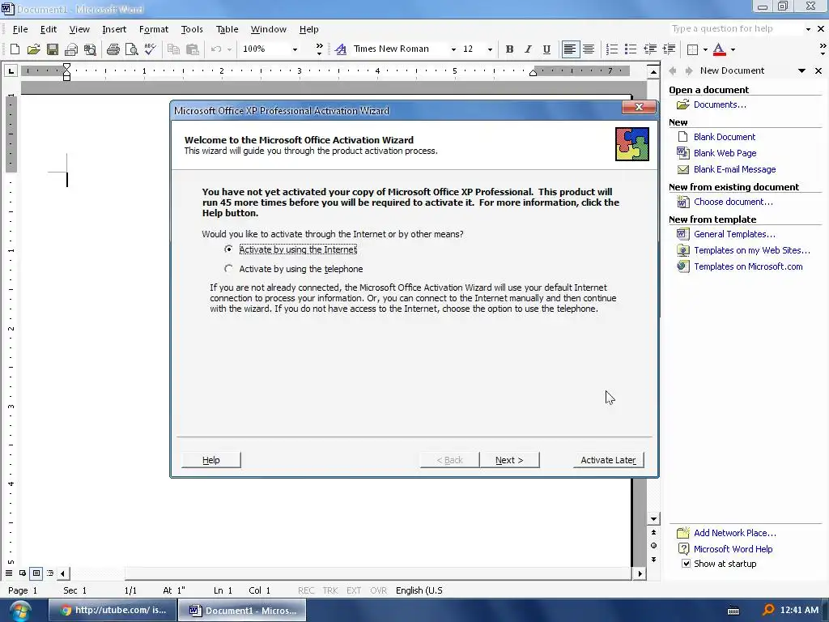The image size is (829, 622).
Task: Expand Standard toolbar options chevron
Action: coord(319,49)
